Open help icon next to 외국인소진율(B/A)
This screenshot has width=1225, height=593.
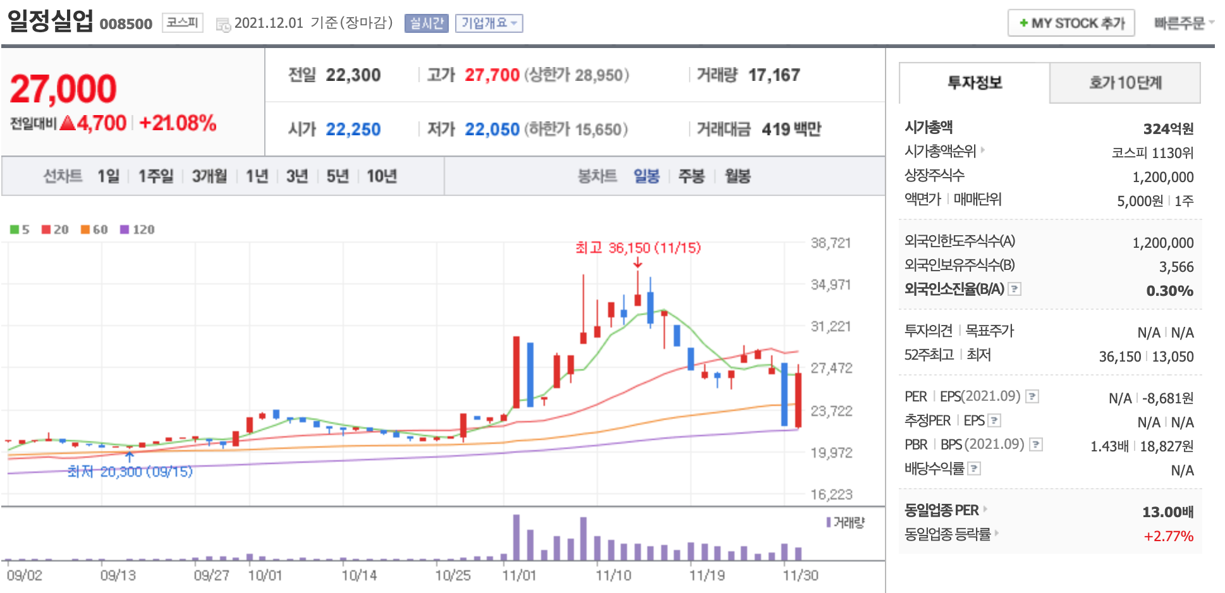click(x=1015, y=290)
